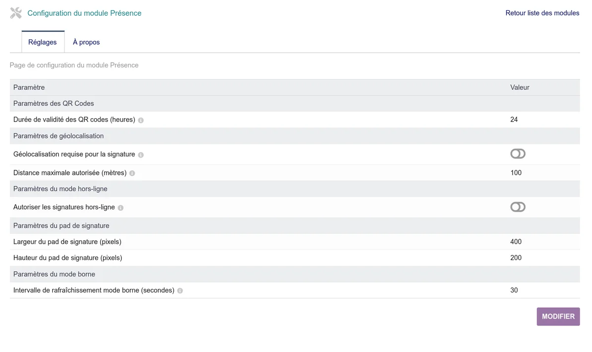
Task: Select the refresh interval value 30
Action: click(x=514, y=290)
